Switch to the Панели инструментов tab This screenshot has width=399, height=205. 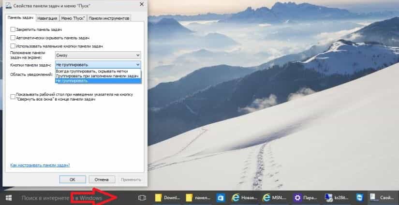pyautogui.click(x=109, y=18)
